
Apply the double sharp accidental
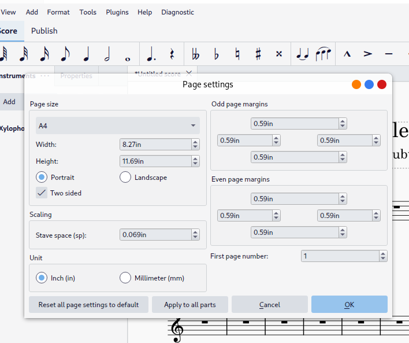[279, 54]
